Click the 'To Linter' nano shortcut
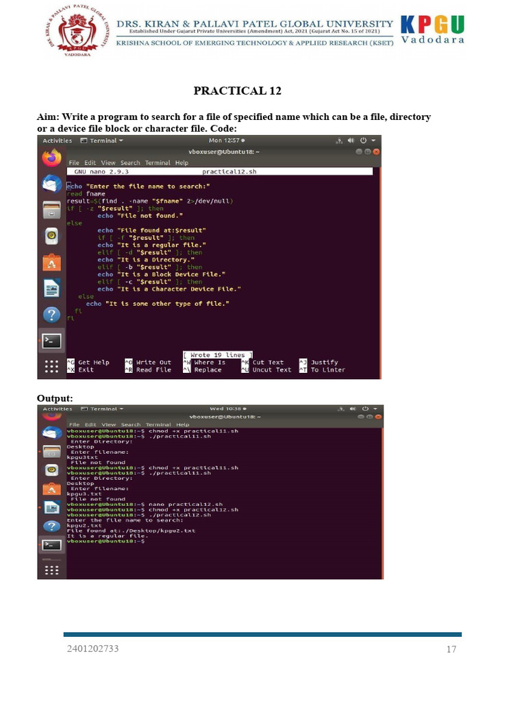This screenshot has width=526, height=702. 323,370
